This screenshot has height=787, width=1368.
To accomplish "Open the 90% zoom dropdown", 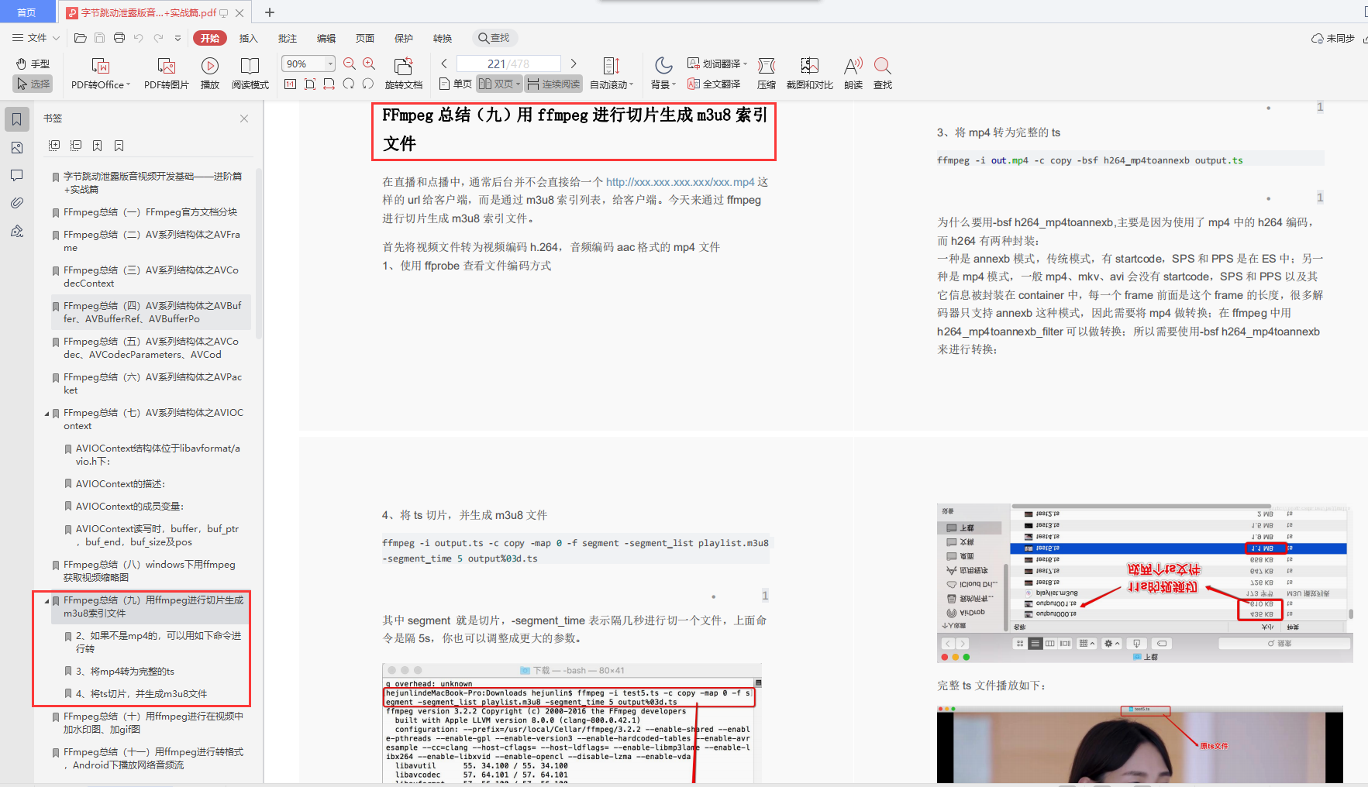I will [331, 64].
